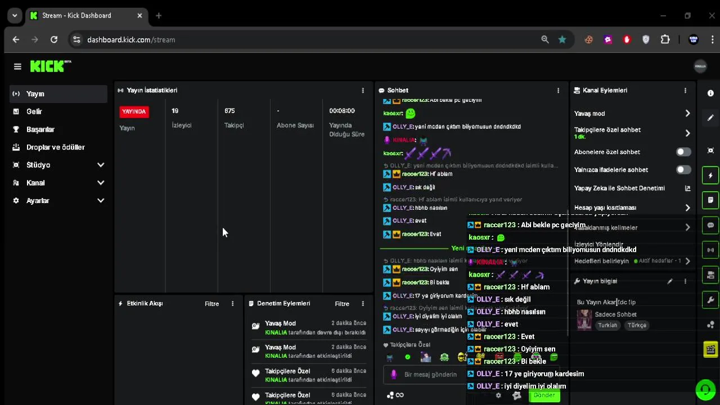Screen dimensions: 720x405
Task: Select the Stream - Kick Dashboard browser tab
Action: (87, 15)
